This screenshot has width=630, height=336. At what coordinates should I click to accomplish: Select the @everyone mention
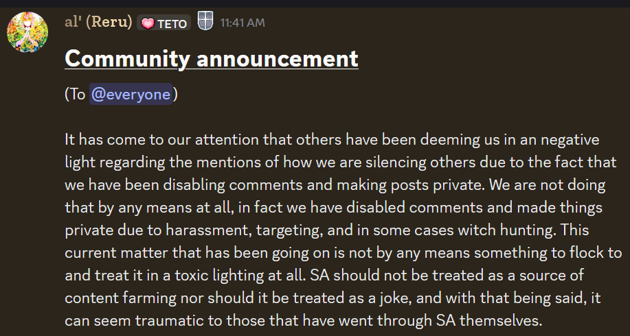[x=131, y=94]
